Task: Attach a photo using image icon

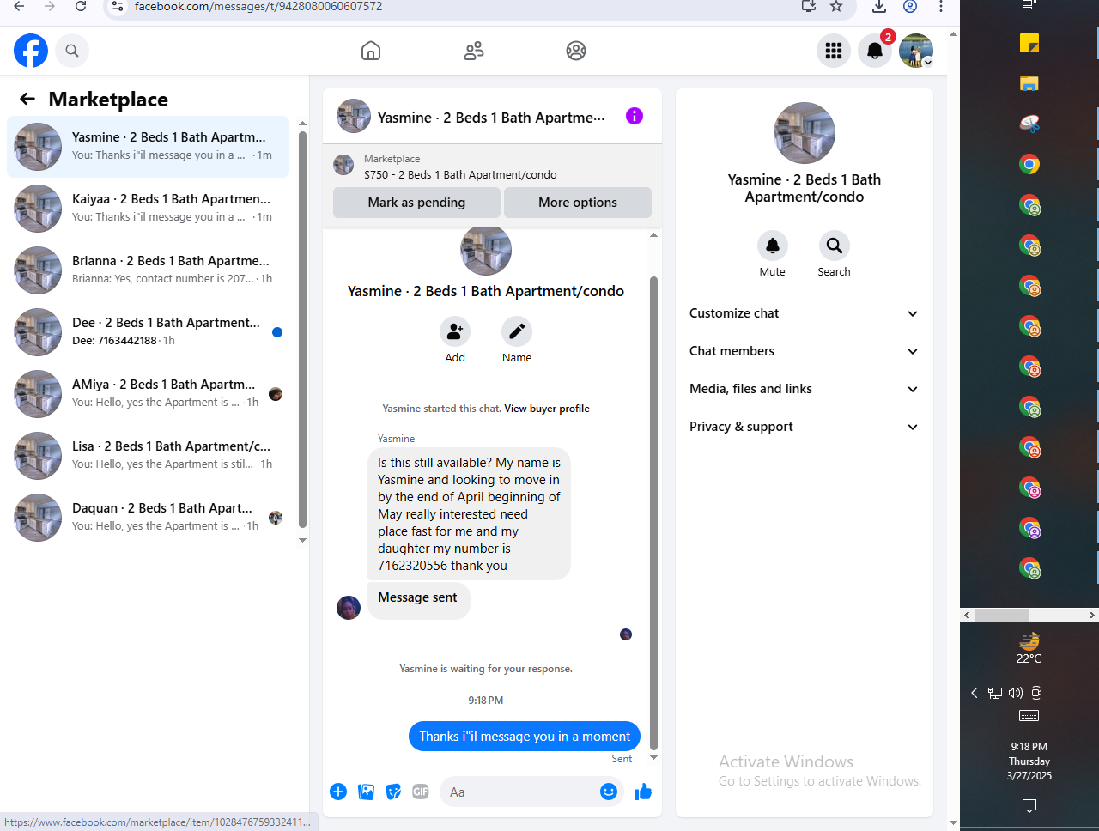Action: [366, 792]
